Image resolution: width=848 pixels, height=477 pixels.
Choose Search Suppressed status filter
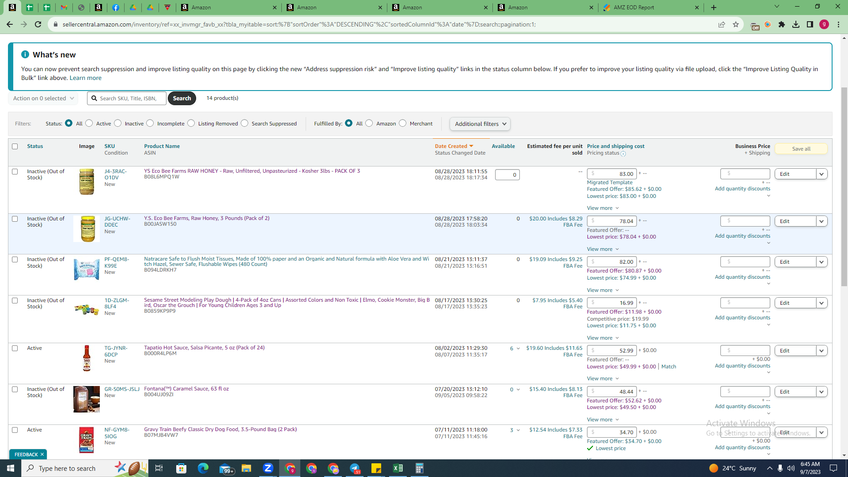(x=245, y=123)
